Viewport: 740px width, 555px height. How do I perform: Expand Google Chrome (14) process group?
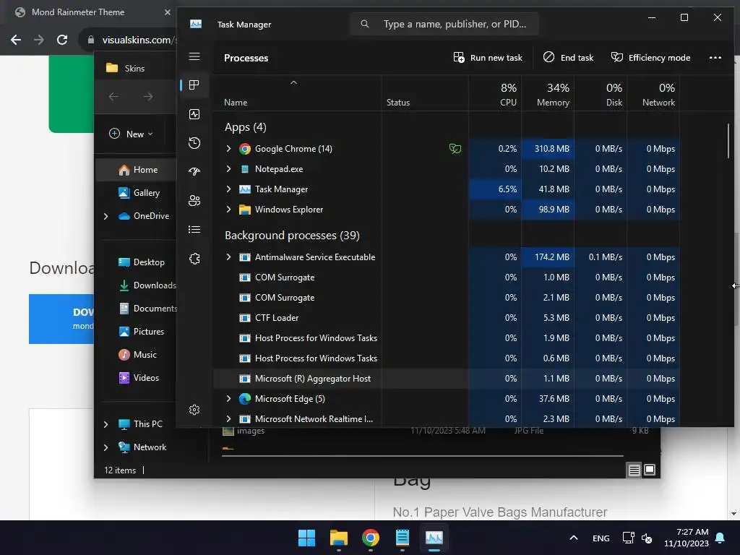(229, 149)
